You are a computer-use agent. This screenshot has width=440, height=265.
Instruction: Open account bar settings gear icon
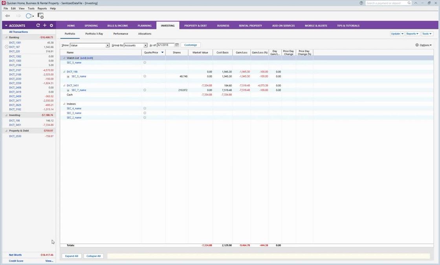pyautogui.click(x=51, y=25)
